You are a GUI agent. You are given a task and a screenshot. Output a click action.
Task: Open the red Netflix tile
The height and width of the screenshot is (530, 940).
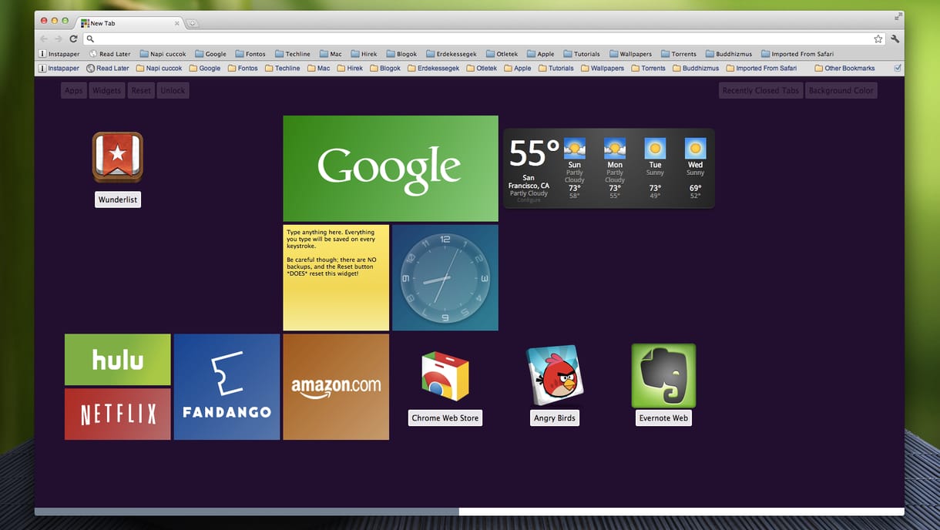click(118, 414)
